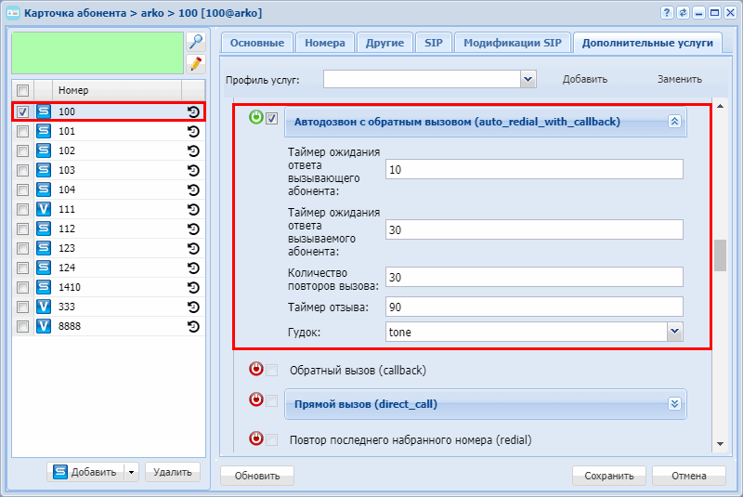Click the Заменить button
The height and width of the screenshot is (497, 743).
tap(680, 79)
